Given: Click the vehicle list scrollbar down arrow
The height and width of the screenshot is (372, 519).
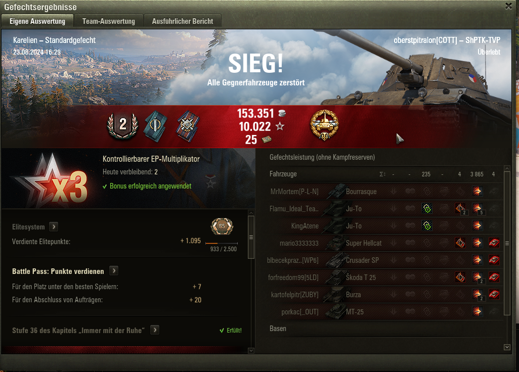Looking at the screenshot, I should [x=507, y=347].
